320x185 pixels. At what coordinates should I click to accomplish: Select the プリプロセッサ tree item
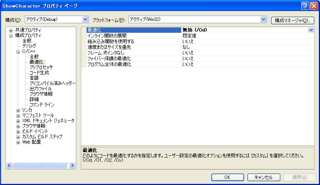click(41, 67)
